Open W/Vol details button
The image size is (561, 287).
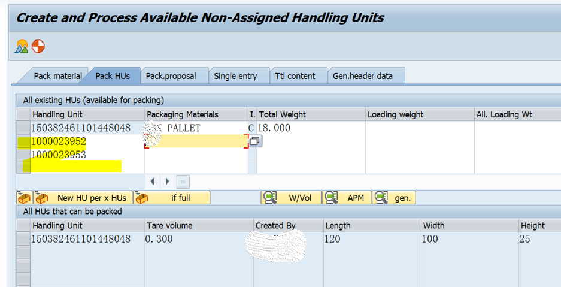[x=291, y=198]
